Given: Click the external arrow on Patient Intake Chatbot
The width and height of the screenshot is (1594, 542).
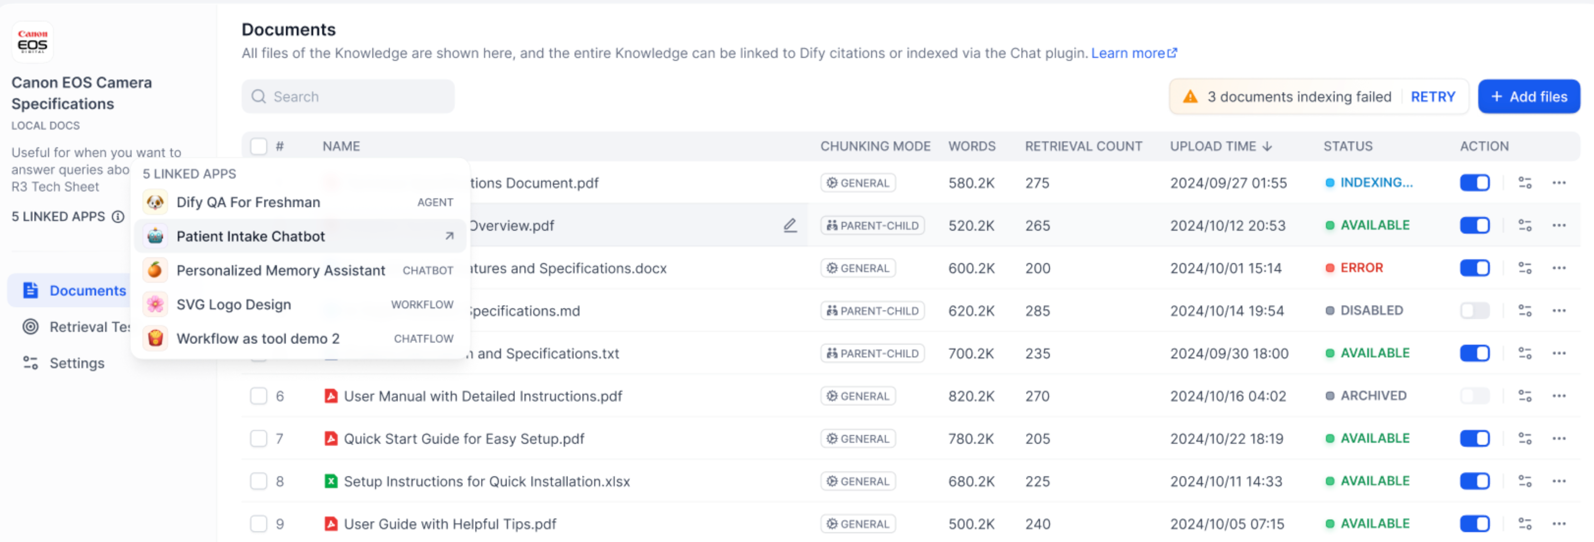Looking at the screenshot, I should pyautogui.click(x=449, y=236).
